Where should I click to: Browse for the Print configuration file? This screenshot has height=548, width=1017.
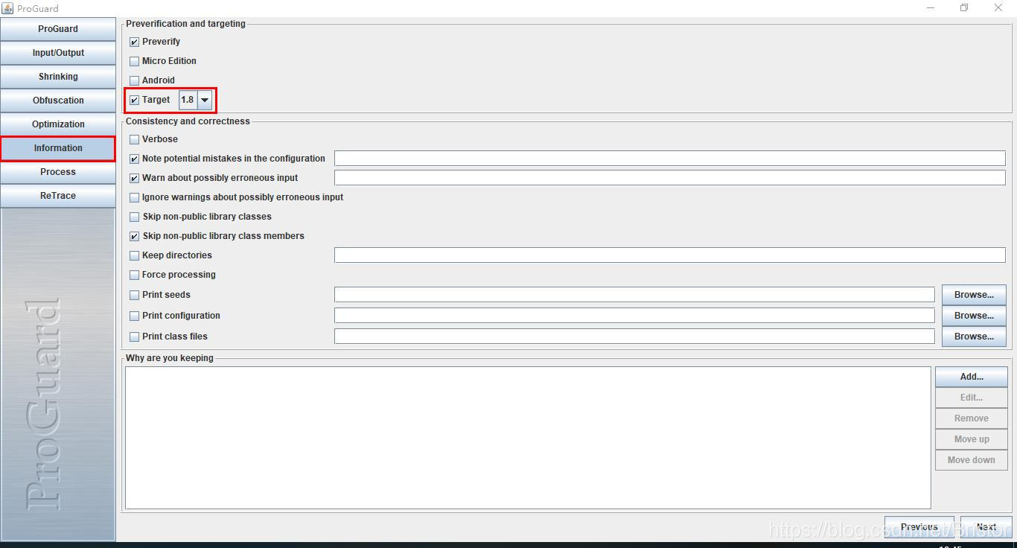974,316
